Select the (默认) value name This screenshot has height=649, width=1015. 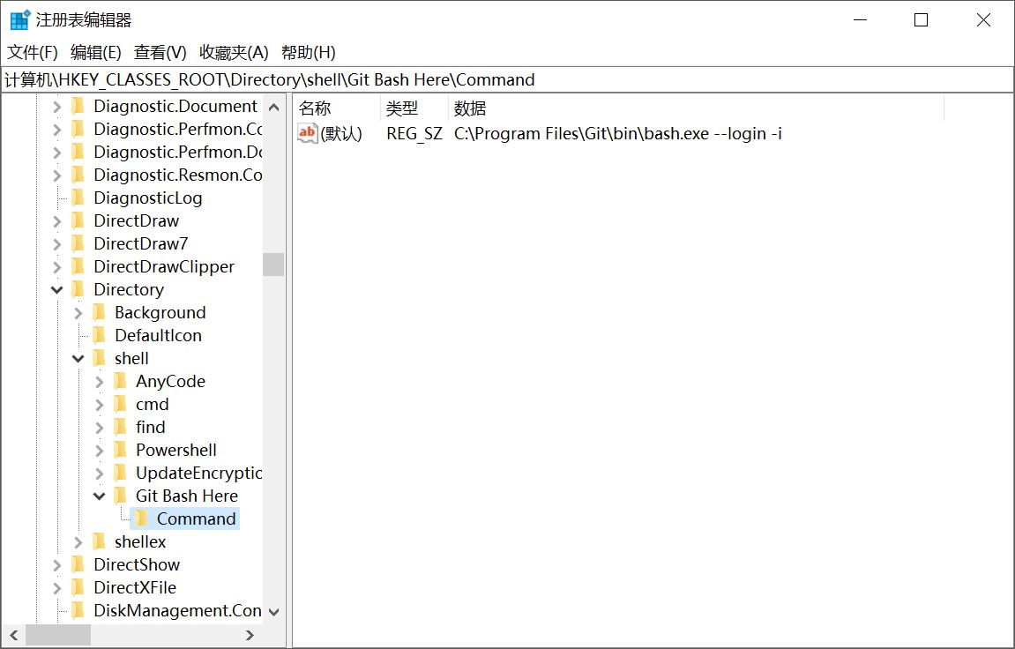click(x=341, y=133)
